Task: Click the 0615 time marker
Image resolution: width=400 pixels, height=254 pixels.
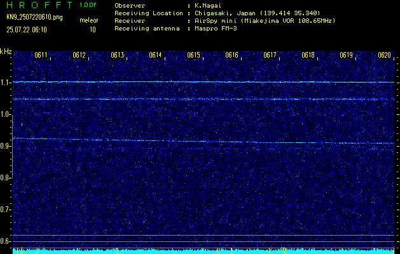Action: click(193, 55)
